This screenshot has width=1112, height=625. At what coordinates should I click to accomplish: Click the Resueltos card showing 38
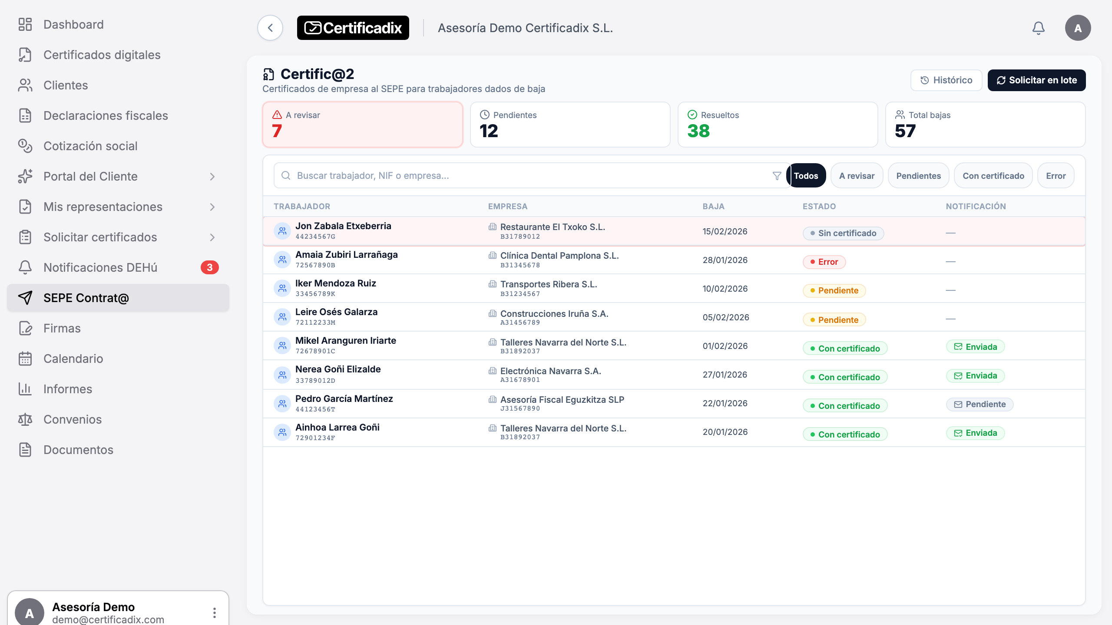[x=778, y=125]
